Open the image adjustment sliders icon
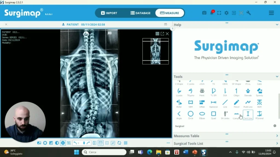This screenshot has width=280, height=157. click(69, 143)
